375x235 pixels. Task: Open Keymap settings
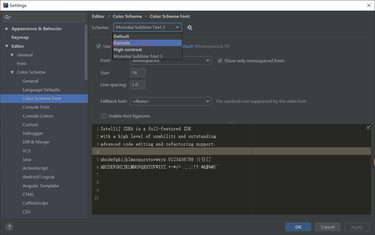pyautogui.click(x=20, y=37)
